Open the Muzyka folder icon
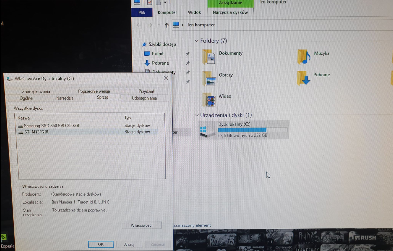This screenshot has width=393, height=251. click(304, 57)
